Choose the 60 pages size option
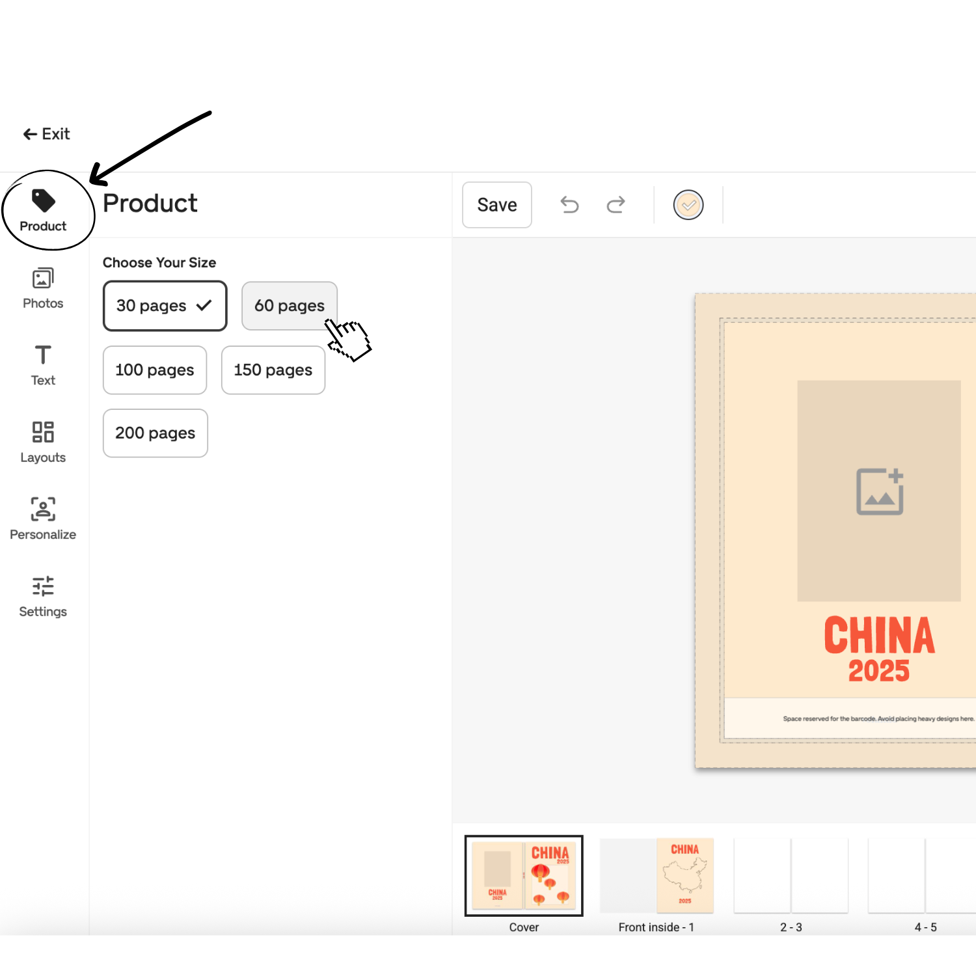Image resolution: width=976 pixels, height=976 pixels. click(289, 306)
